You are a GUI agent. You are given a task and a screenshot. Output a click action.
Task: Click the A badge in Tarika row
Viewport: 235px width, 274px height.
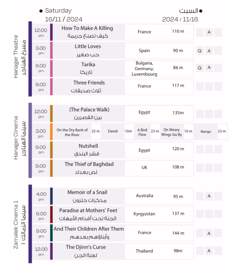point(209,68)
